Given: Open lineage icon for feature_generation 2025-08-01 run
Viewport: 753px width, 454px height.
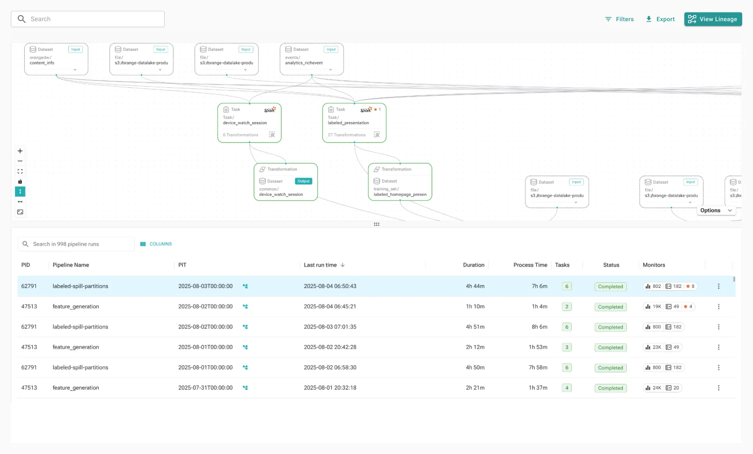Looking at the screenshot, I should 245,347.
